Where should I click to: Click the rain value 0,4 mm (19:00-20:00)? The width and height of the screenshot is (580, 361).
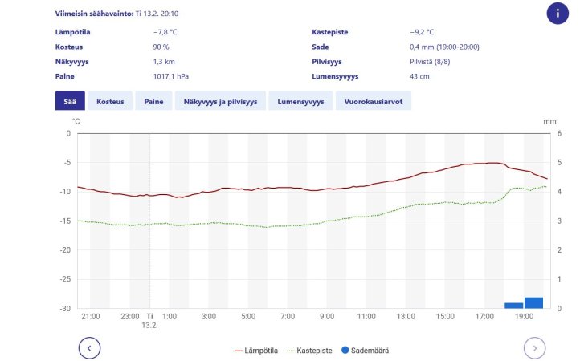click(444, 47)
